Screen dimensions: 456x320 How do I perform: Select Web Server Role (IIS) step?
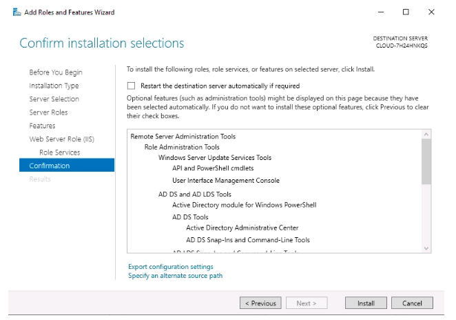[62, 139]
